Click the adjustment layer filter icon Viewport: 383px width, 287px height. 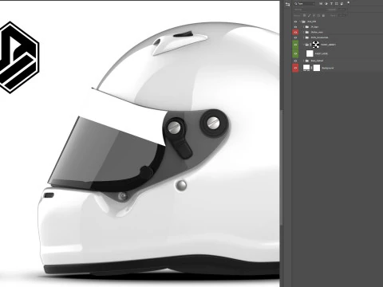coord(326,4)
